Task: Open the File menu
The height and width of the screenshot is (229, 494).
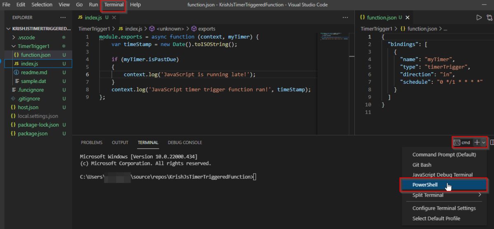Action: click(6, 5)
